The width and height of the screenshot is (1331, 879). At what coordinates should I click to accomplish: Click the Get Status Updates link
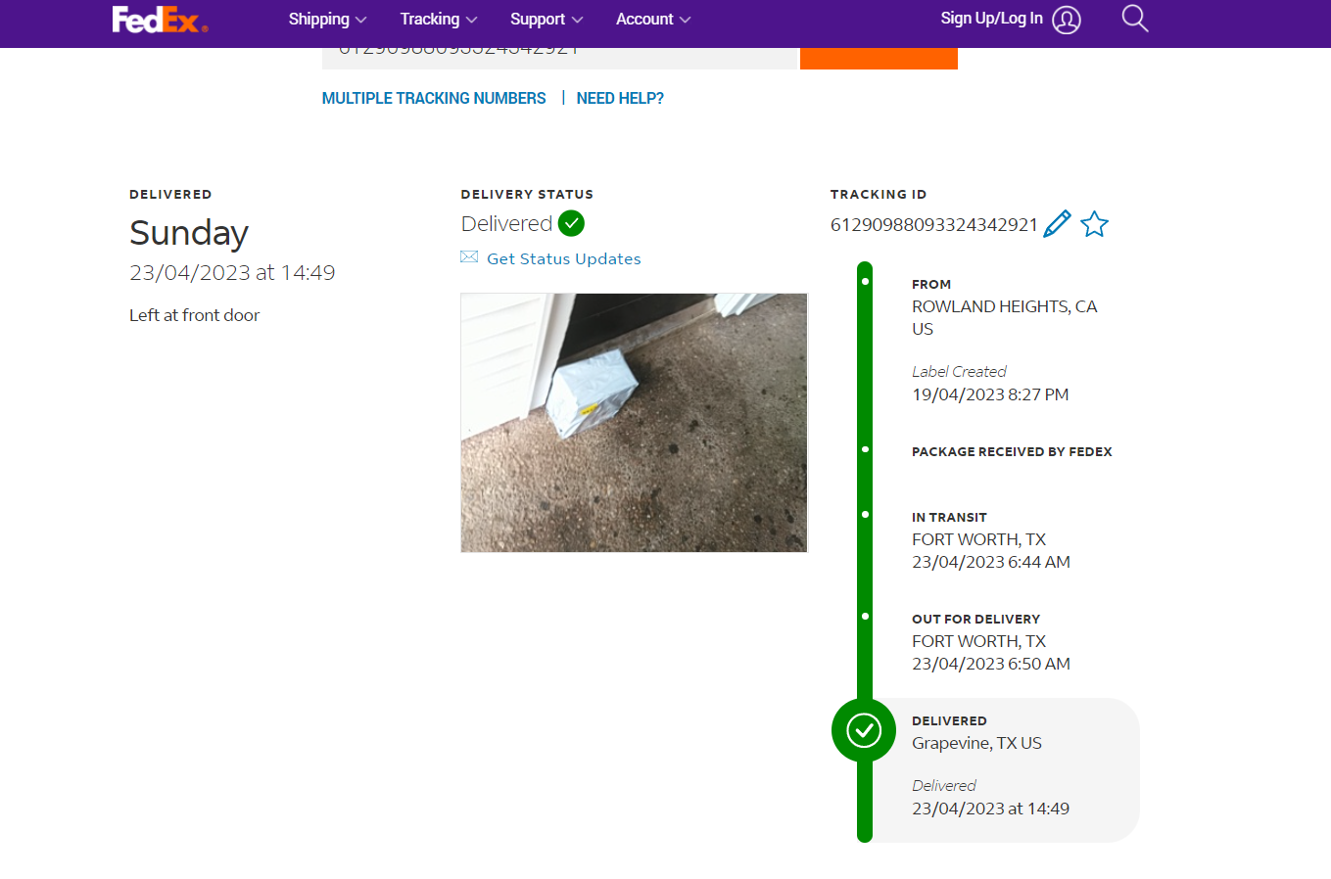(x=564, y=258)
